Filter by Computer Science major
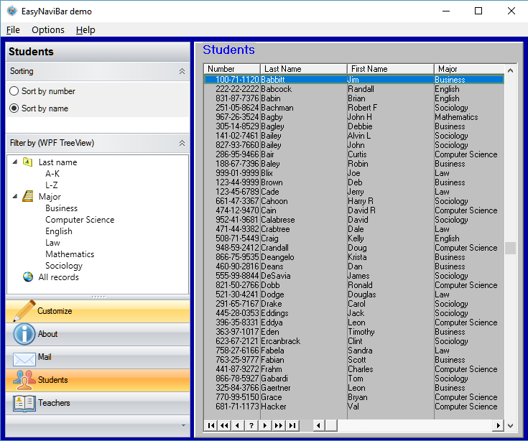The image size is (528, 441). tap(80, 220)
